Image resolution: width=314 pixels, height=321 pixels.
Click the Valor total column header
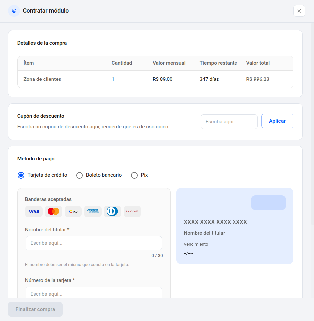pos(258,63)
